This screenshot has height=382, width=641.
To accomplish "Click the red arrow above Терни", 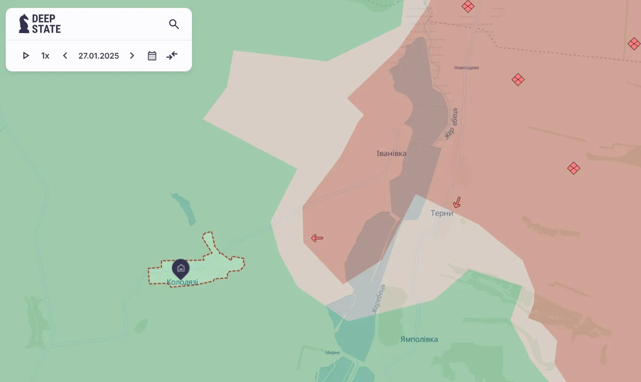I will 457,202.
